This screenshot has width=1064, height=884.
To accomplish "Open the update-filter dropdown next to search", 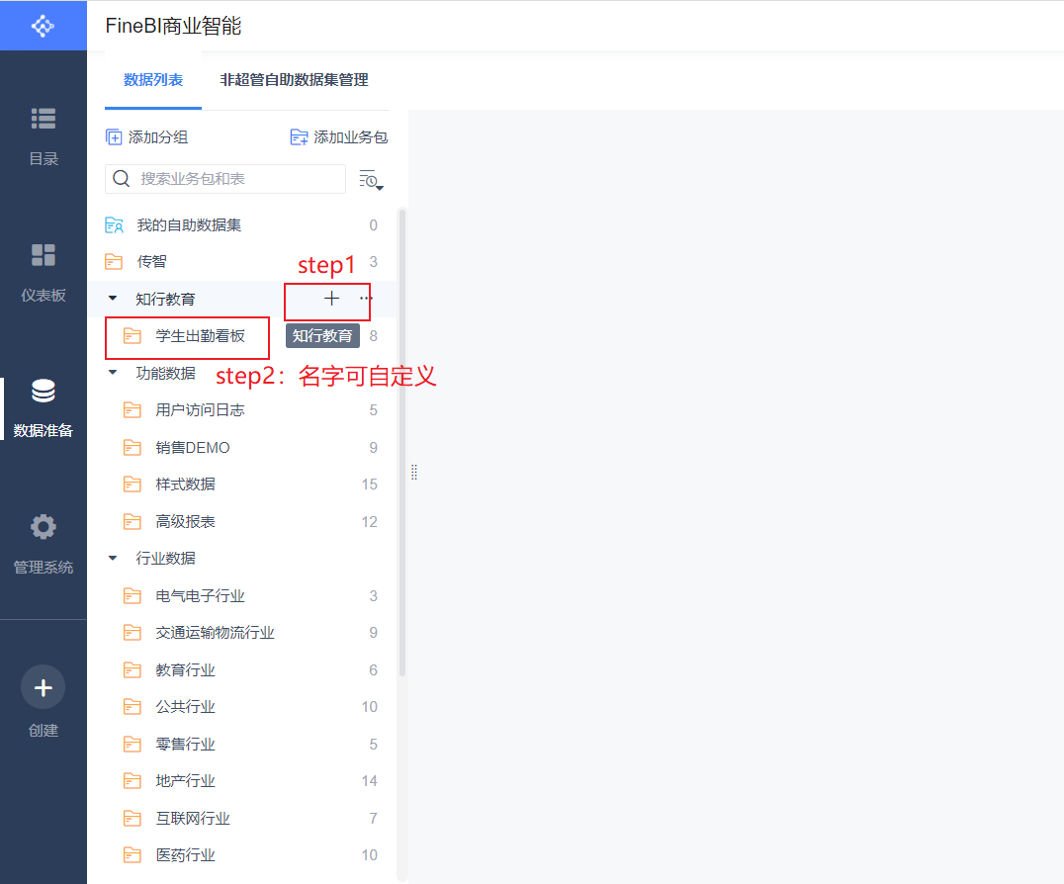I will 371,180.
